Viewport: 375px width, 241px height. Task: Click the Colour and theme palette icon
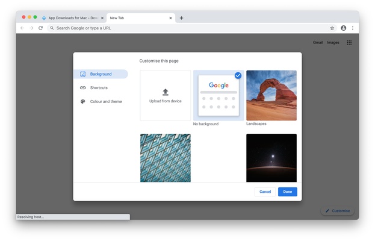[82, 101]
